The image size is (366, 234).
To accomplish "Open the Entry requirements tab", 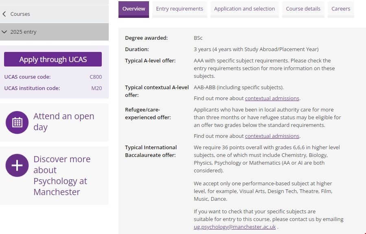I will (180, 9).
